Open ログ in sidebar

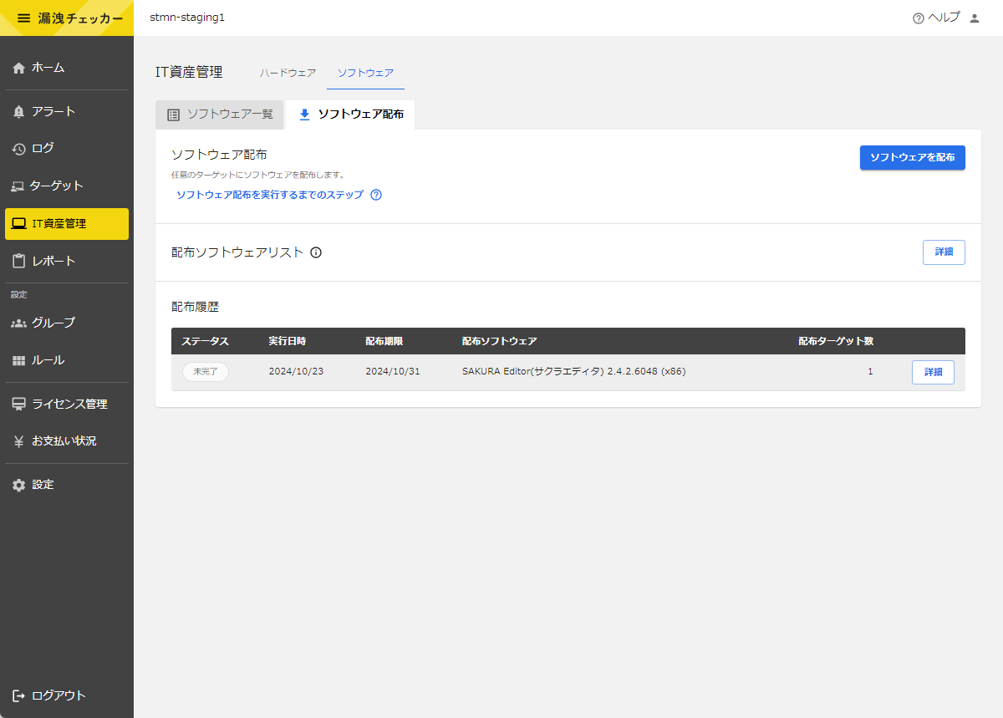(x=67, y=148)
